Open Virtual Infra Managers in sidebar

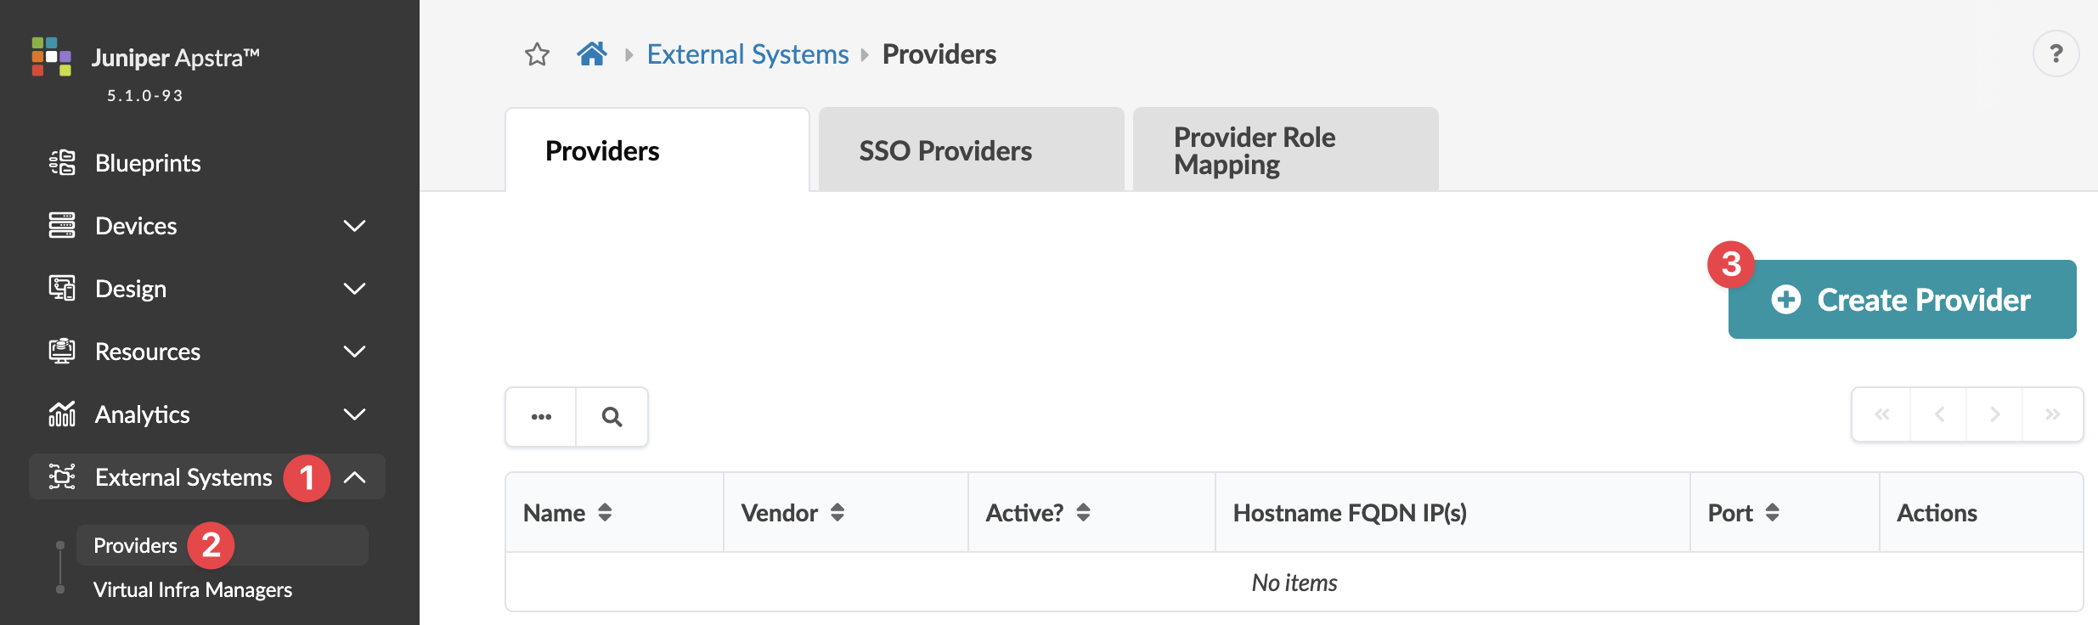[x=193, y=589]
